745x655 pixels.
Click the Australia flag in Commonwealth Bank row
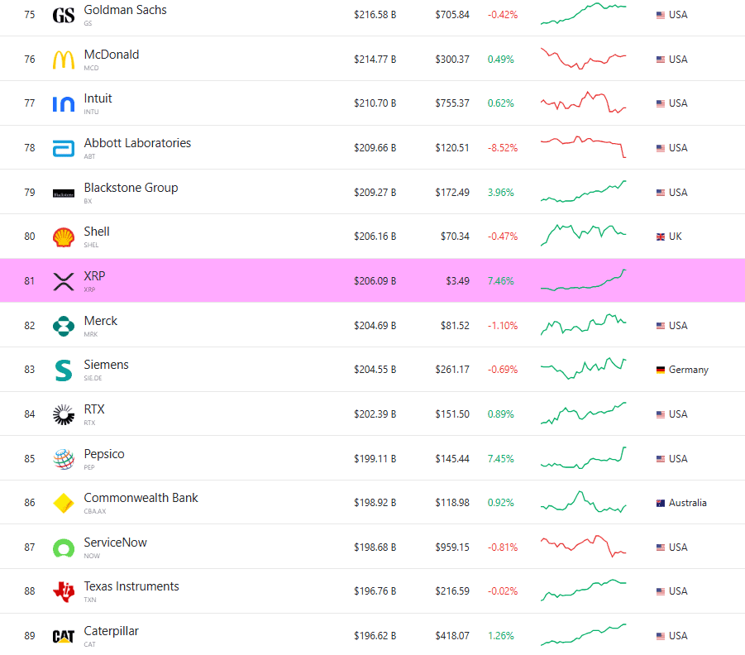tap(661, 503)
